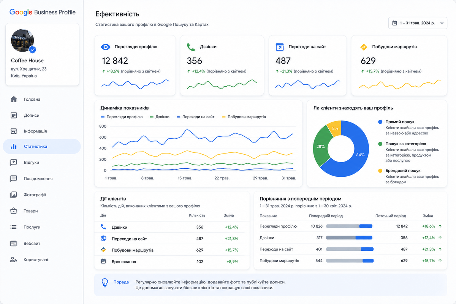Click the Кількість column header

197,215
